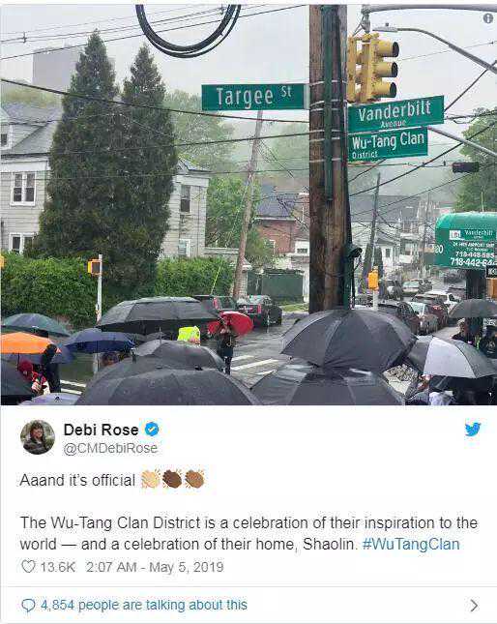
Task: Open the info icon on the photo
Action: click(488, 18)
